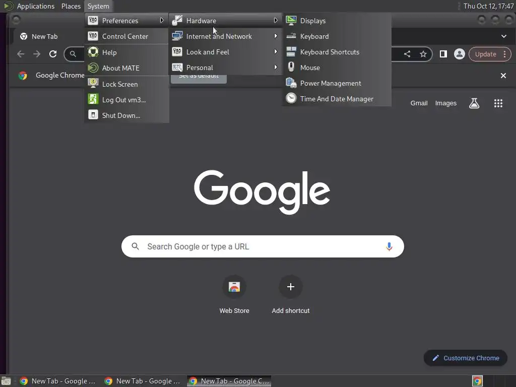Click the Shut Down icon
Image resolution: width=516 pixels, height=387 pixels.
93,115
